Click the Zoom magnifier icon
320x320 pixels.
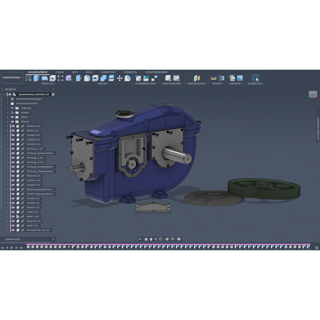[156, 239]
